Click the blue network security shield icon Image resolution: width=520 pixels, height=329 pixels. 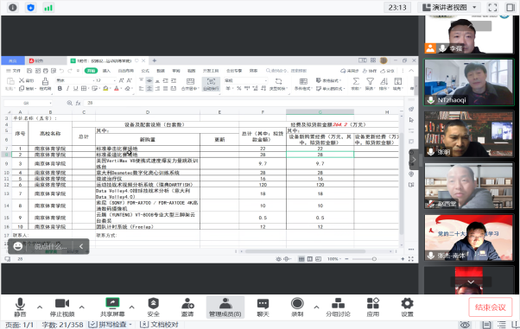pyautogui.click(x=30, y=7)
